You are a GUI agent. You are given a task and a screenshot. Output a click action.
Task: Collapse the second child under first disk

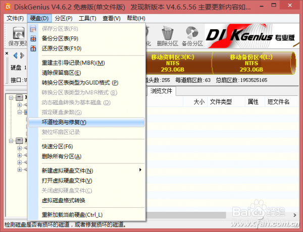click(19, 112)
